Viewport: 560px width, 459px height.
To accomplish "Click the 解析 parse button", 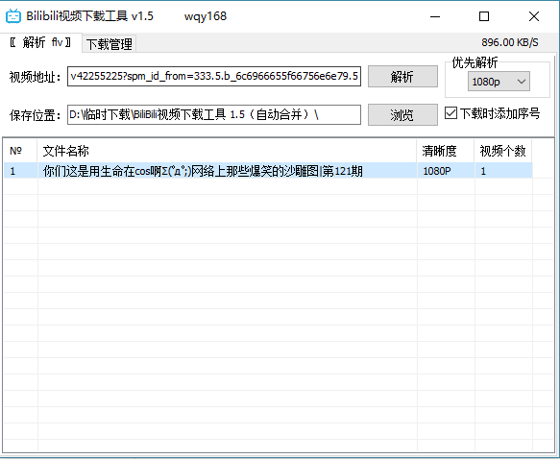I will tap(402, 77).
